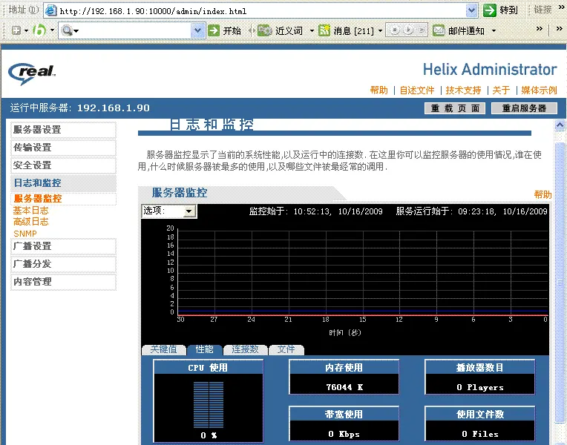Image resolution: width=567 pixels, height=445 pixels.
Task: Click the 重载页面 reload page button
Action: point(455,108)
